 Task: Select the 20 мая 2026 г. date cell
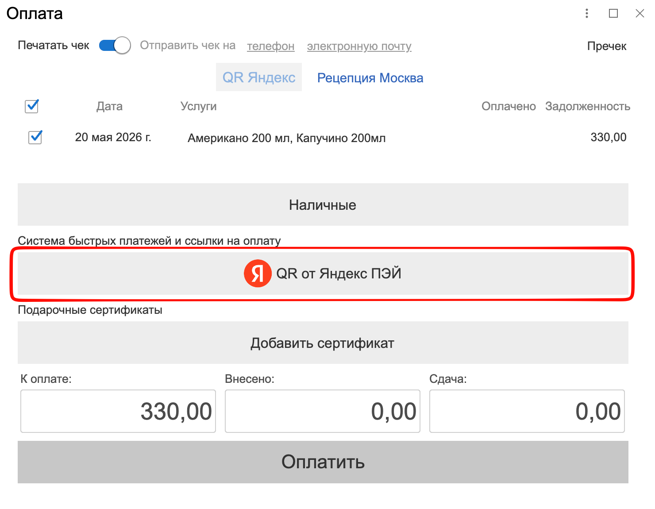pyautogui.click(x=113, y=137)
